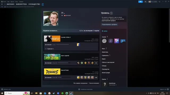The image size is (170, 95).
Task: Open the Иллюстрации link
Action: coord(106,73)
